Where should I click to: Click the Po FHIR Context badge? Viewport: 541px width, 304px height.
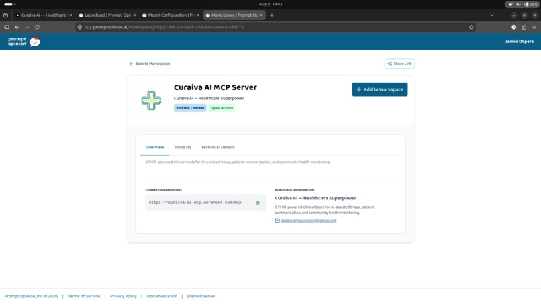[190, 108]
